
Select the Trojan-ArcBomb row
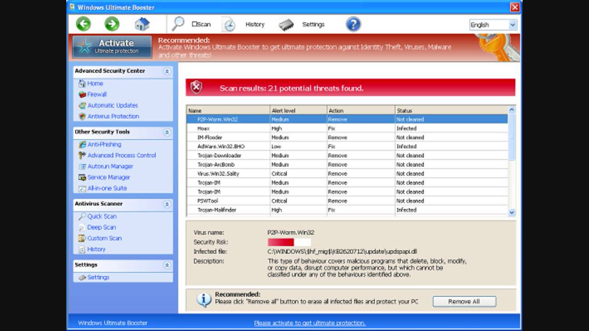347,165
